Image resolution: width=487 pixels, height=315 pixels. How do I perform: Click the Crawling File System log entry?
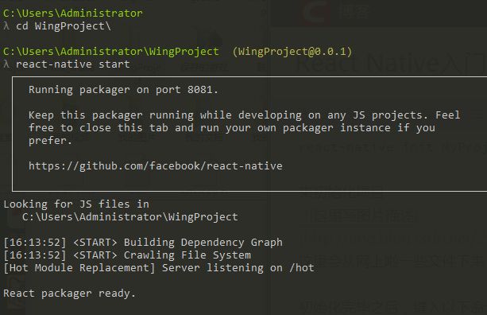[187, 255]
